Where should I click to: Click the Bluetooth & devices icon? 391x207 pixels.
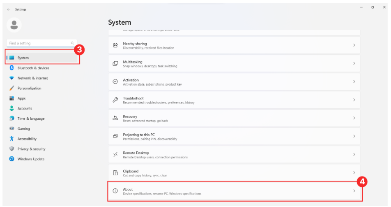(x=12, y=68)
